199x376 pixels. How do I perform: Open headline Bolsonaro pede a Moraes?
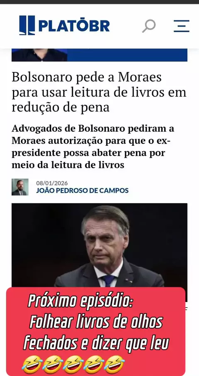[99, 92]
